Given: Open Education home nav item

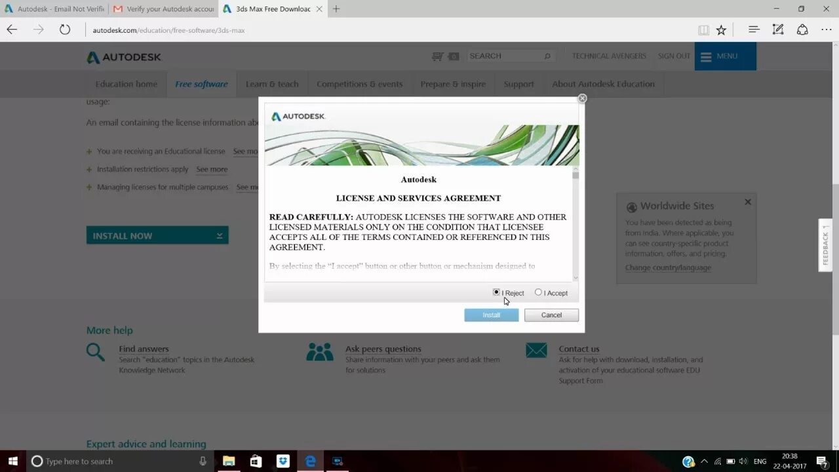Looking at the screenshot, I should click(127, 84).
